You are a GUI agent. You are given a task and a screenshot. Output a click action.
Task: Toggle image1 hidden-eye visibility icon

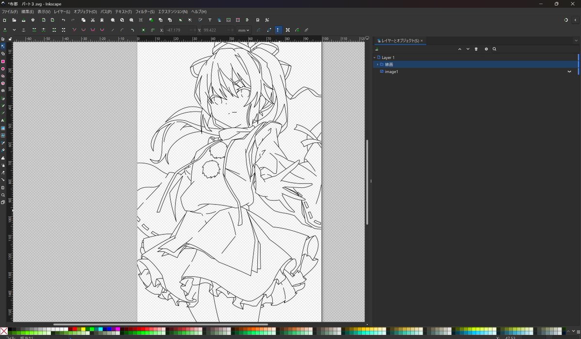click(569, 72)
